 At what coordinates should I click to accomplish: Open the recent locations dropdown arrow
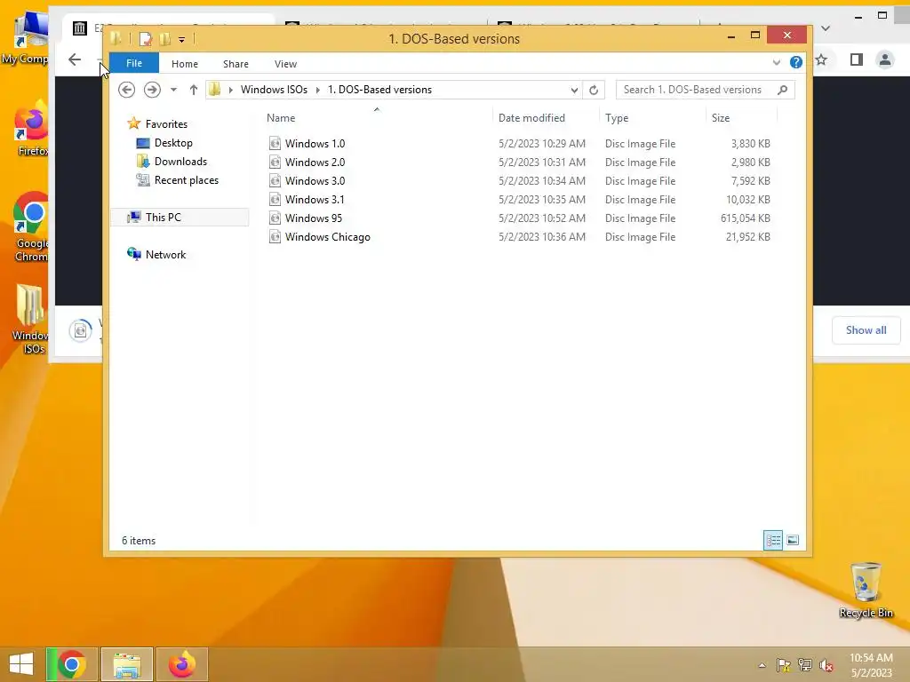[173, 90]
